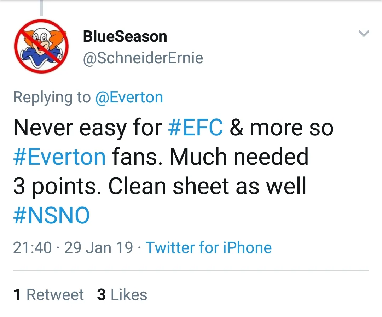Image resolution: width=382 pixels, height=317 pixels.
Task: Click "Clean sheet as well" text
Action: (x=207, y=186)
